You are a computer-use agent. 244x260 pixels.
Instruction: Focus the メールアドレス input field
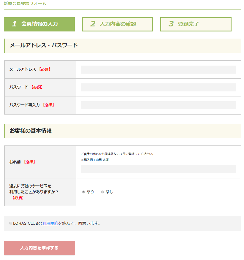coord(159,69)
